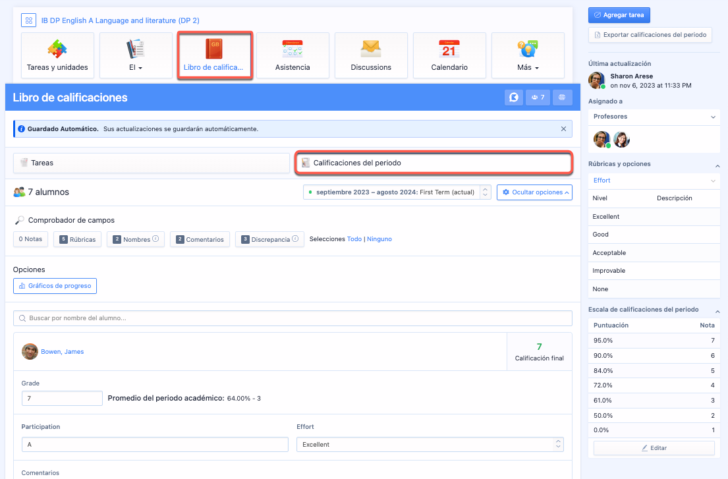This screenshot has height=479, width=728.
Task: Open the Calendario icon
Action: (x=449, y=49)
